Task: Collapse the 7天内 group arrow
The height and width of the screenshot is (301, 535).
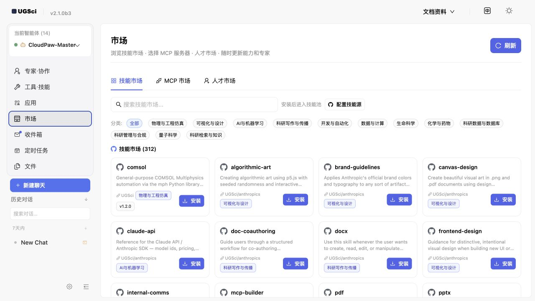Action: (x=86, y=228)
